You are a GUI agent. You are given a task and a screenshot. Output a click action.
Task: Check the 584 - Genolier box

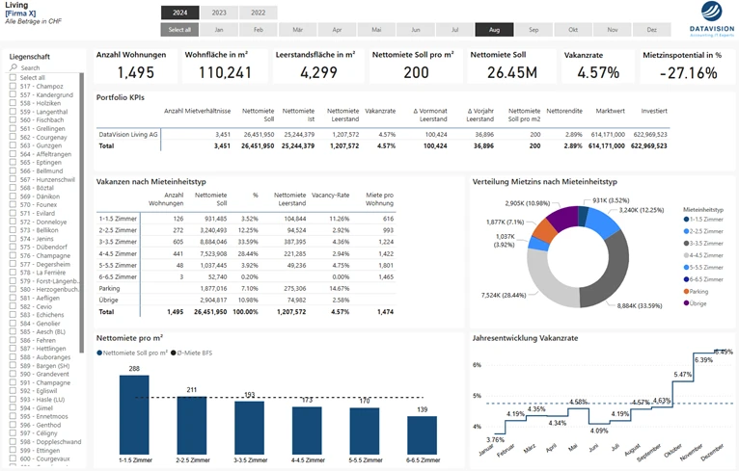tap(14, 323)
